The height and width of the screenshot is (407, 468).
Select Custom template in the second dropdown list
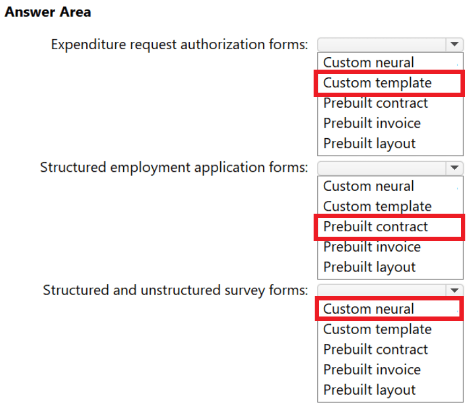coord(377,206)
